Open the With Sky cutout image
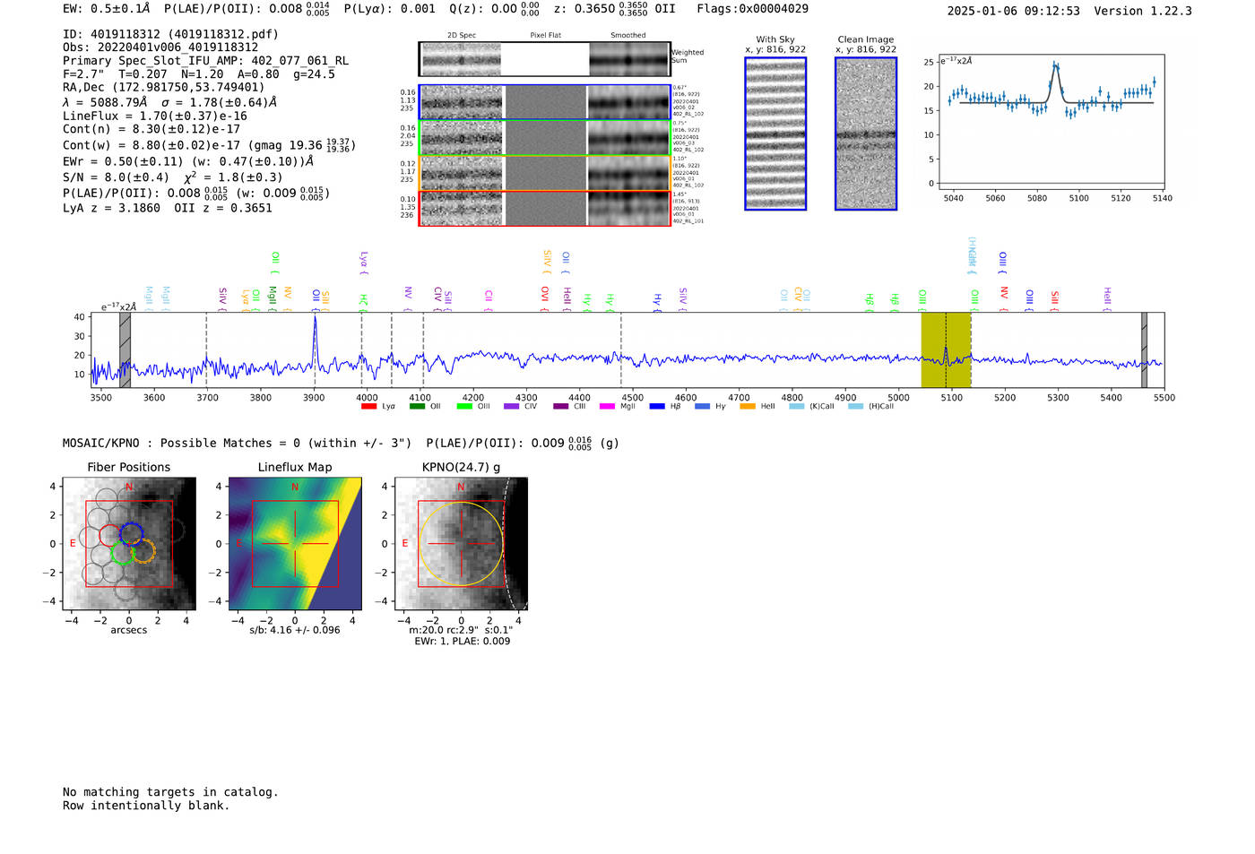This screenshot has width=1255, height=854. click(775, 134)
